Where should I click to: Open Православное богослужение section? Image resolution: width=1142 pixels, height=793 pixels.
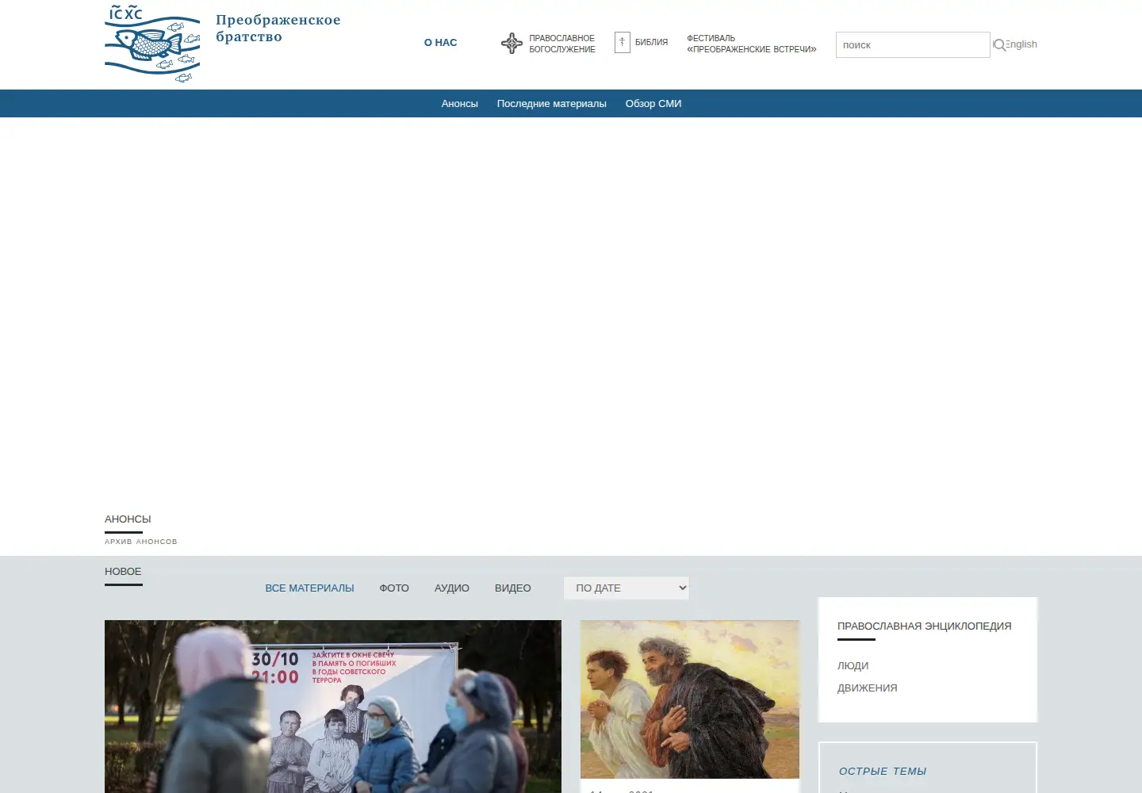point(562,44)
